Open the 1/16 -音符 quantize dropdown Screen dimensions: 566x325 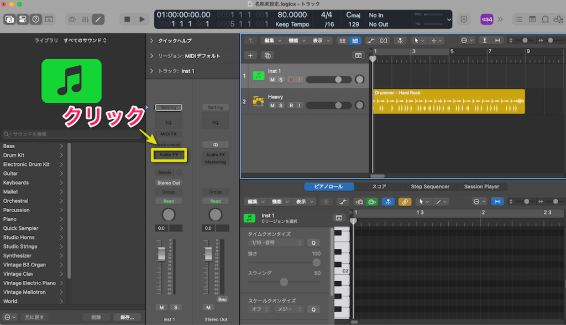[276, 243]
